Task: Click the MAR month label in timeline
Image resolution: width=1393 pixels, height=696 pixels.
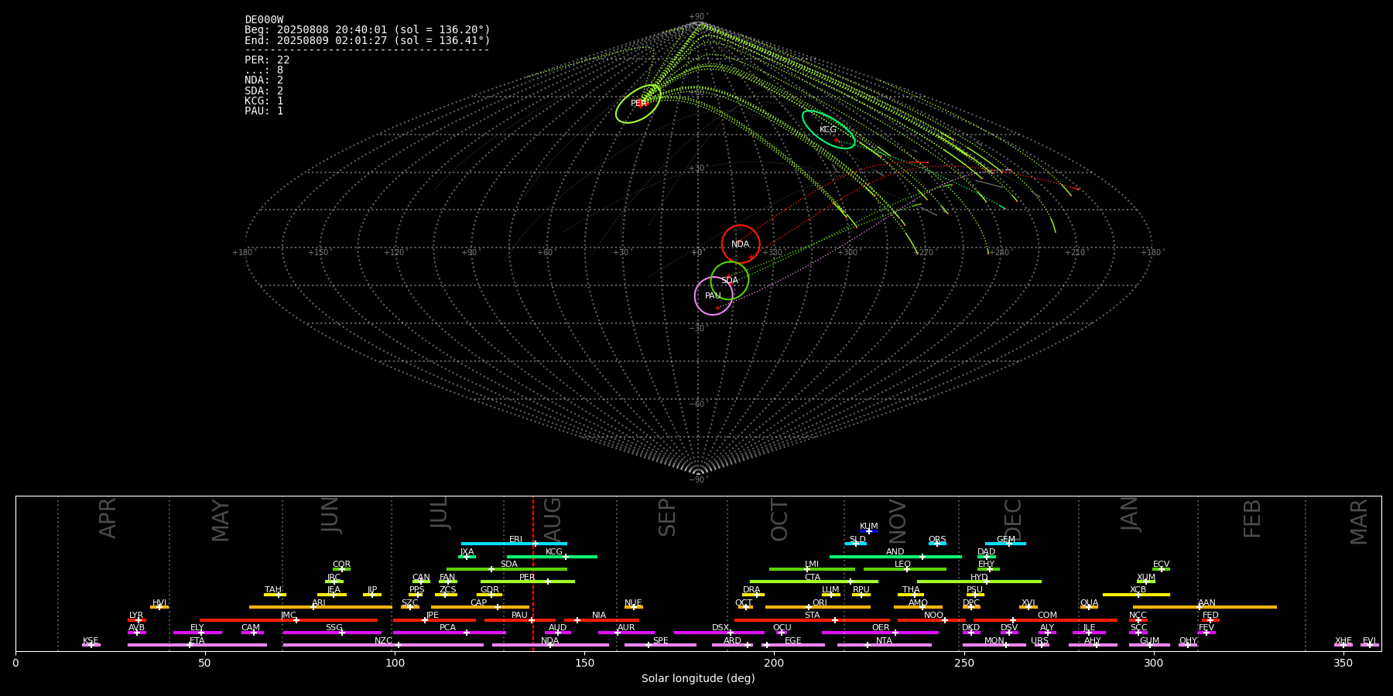Action: (x=1359, y=521)
